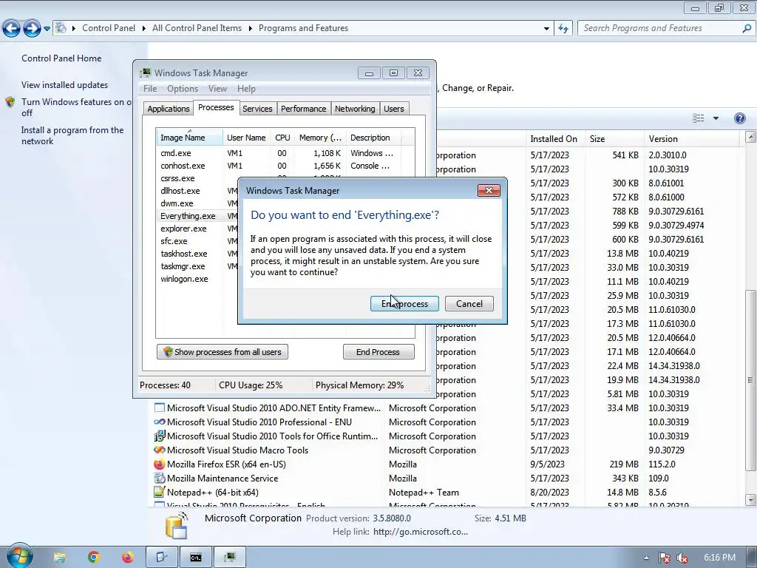Switch to the Services tab
Image resolution: width=757 pixels, height=568 pixels.
[x=257, y=109]
